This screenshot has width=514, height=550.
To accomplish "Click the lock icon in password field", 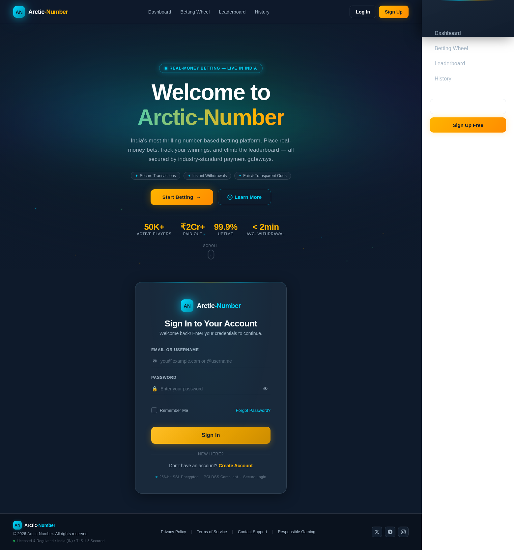I will click(x=155, y=389).
